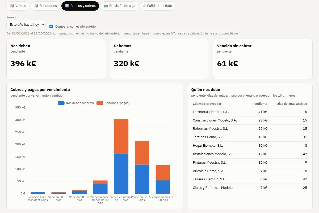Image resolution: width=319 pixels, height=213 pixels.
Task: Click the Días del más antiguo header
Action: coord(292,104)
